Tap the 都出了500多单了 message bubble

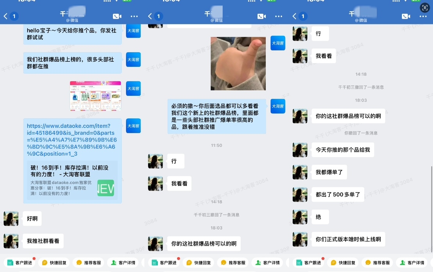[338, 195]
